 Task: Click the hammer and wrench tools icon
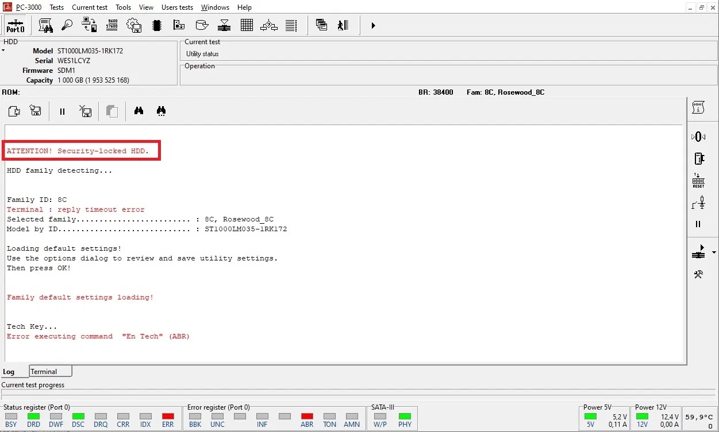point(698,274)
